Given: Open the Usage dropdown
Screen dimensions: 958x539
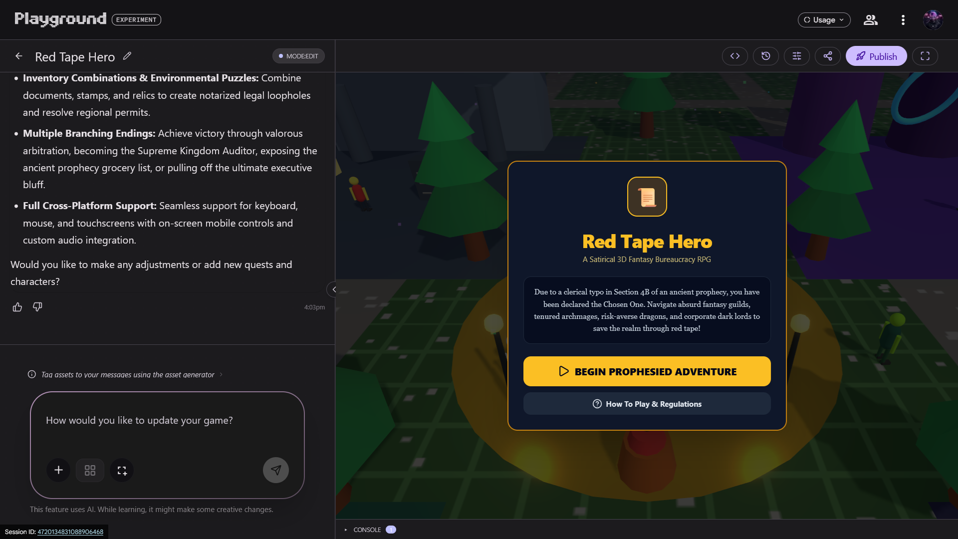Looking at the screenshot, I should pyautogui.click(x=824, y=20).
